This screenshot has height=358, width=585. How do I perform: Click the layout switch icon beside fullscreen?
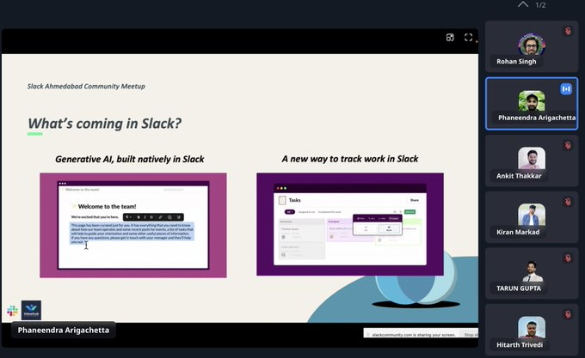[450, 37]
